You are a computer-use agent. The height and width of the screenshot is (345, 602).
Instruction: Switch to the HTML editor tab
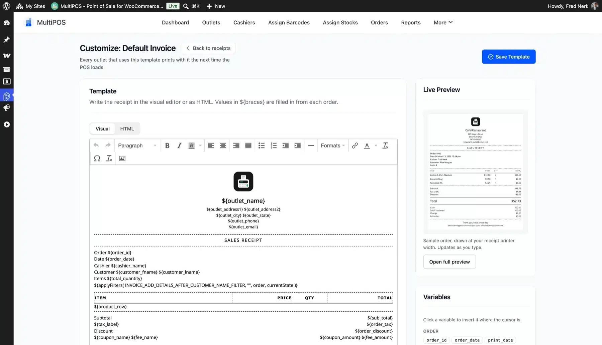tap(127, 129)
